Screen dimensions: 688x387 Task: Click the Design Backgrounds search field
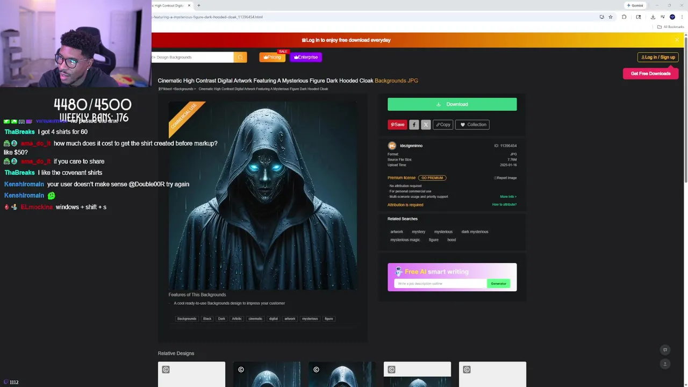[192, 57]
